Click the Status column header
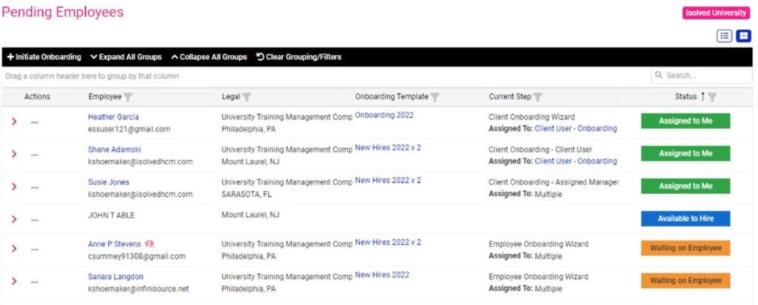Viewport: 758px width, 305px height. point(686,97)
